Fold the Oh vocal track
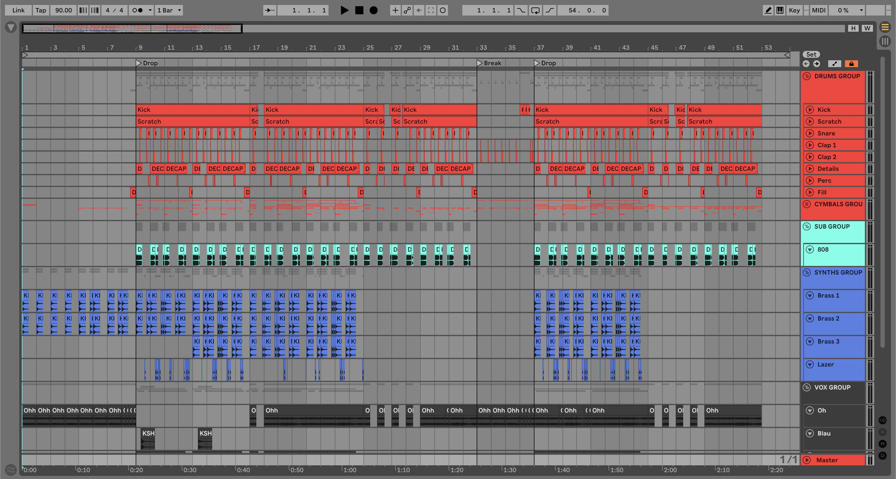Viewport: 896px width, 479px height. coord(810,410)
